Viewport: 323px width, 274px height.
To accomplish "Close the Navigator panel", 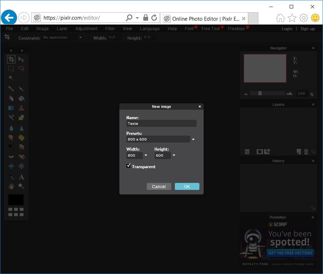I will pos(313,48).
